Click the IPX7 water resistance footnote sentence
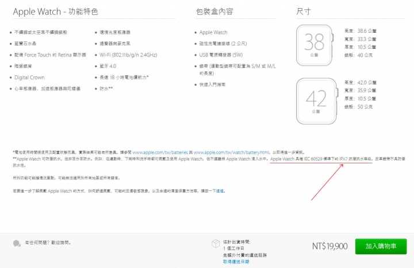414x268 pixels. click(321, 159)
